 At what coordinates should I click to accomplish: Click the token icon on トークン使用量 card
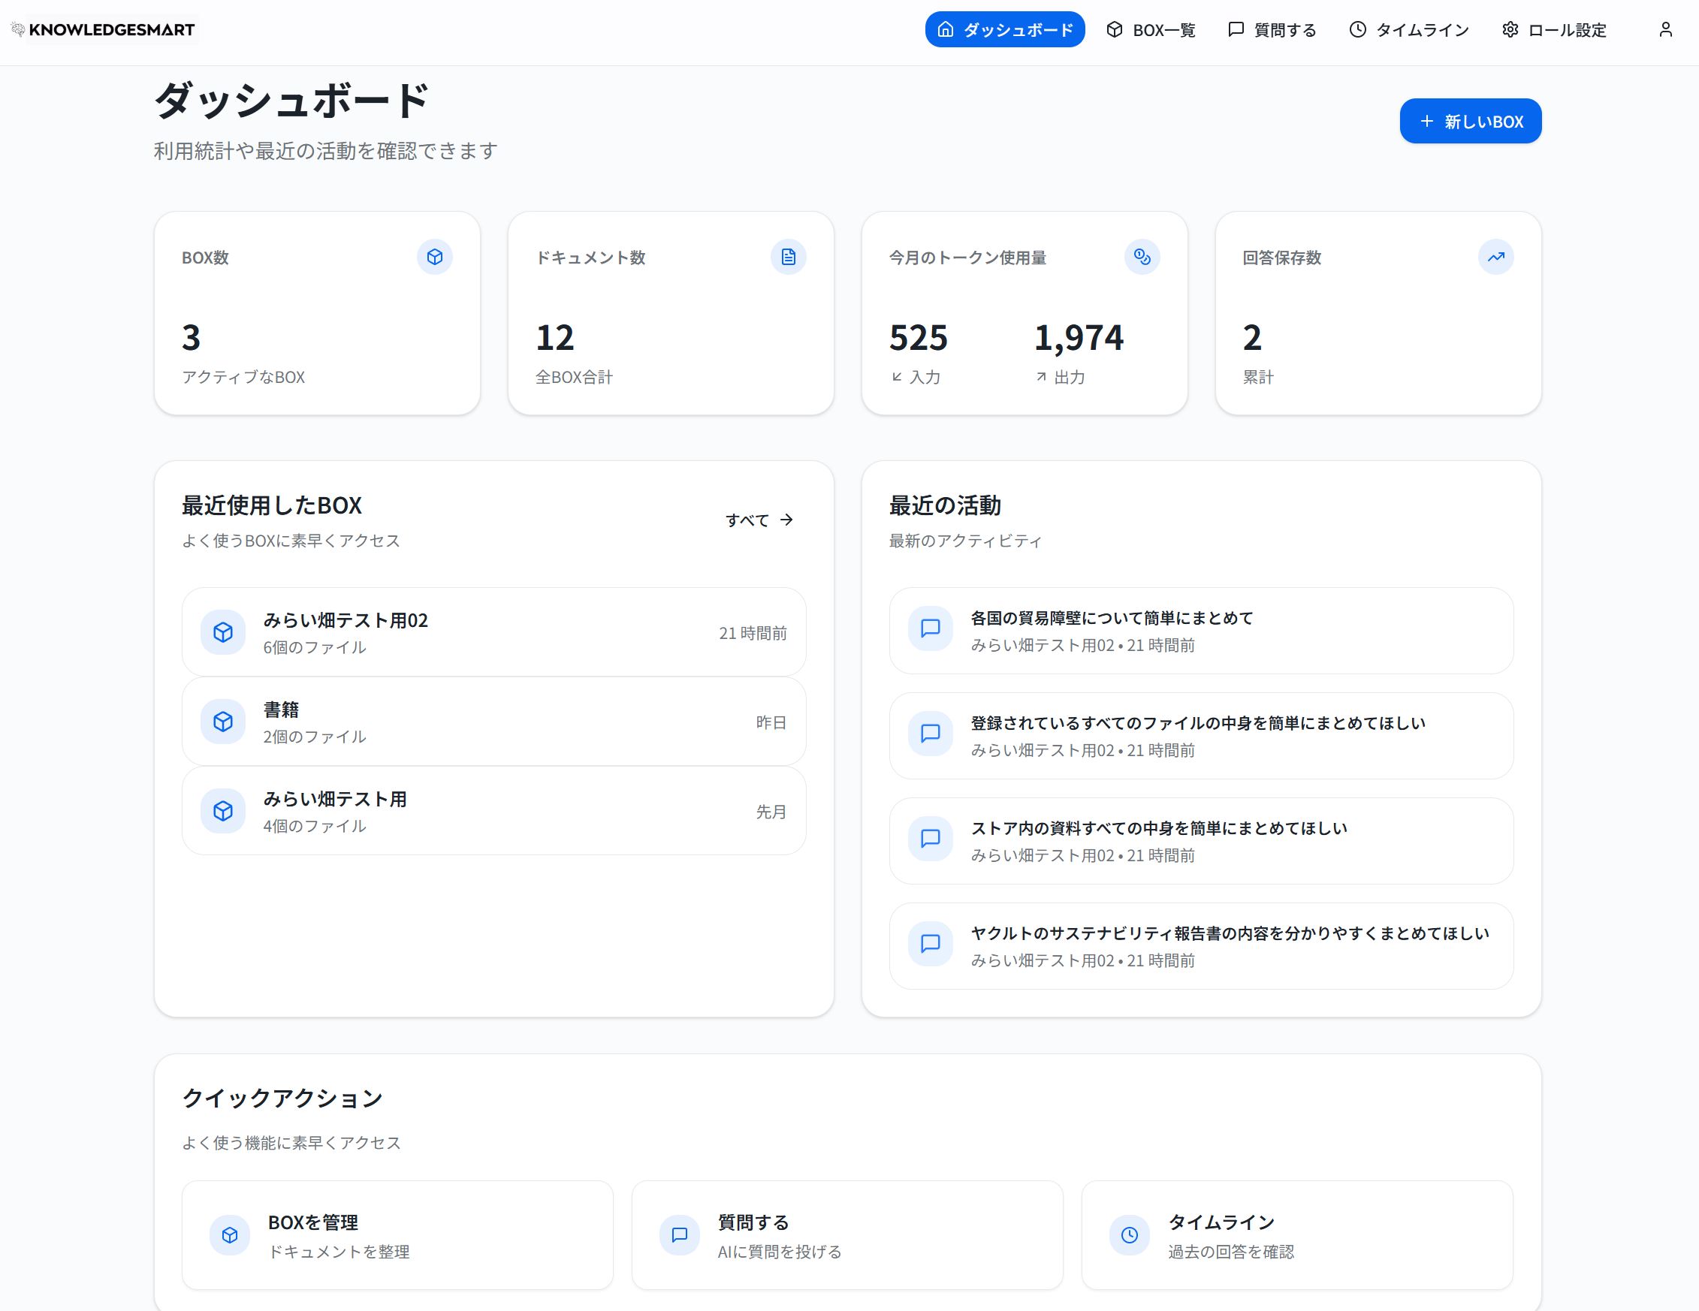(1141, 257)
